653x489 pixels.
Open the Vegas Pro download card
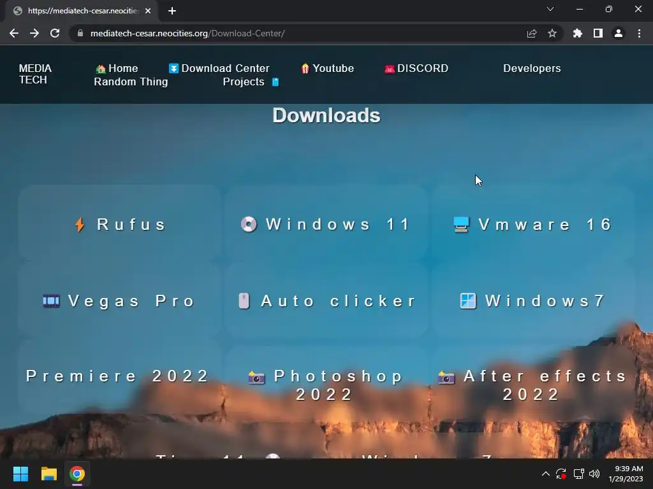click(x=120, y=301)
